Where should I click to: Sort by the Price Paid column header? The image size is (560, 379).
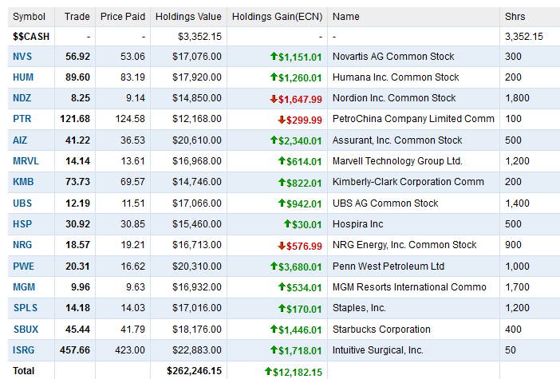pyautogui.click(x=123, y=17)
